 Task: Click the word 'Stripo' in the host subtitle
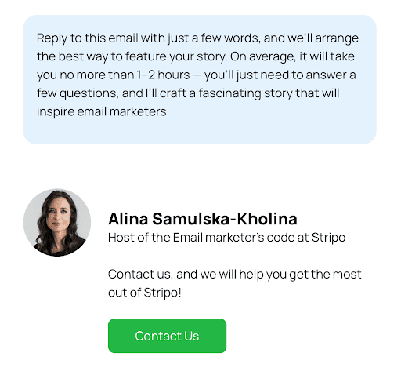[x=328, y=238]
